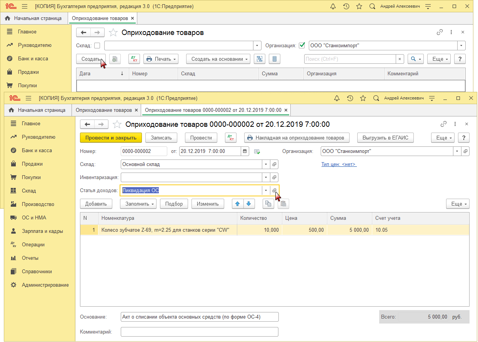This screenshot has height=342, width=478.
Task: Click Провести и закрыть button
Action: click(111, 138)
